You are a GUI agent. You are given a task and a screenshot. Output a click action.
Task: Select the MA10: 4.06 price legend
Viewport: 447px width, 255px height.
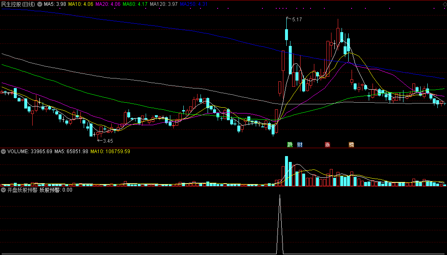[x=81, y=4]
